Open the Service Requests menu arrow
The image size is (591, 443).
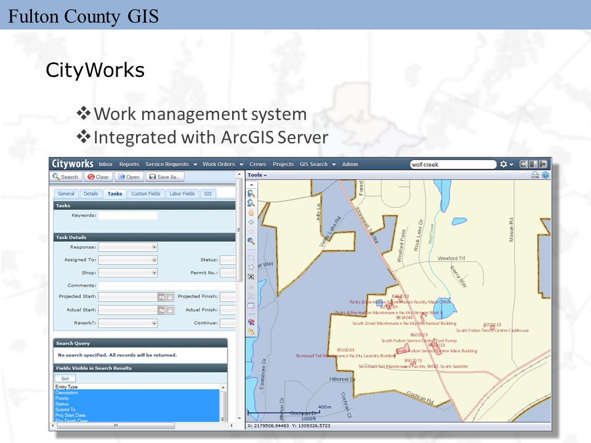tap(195, 165)
